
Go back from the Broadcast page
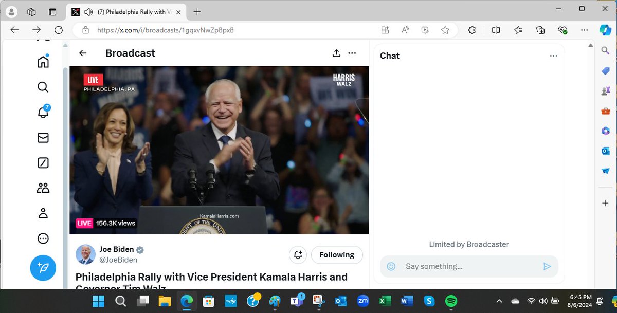(x=83, y=53)
